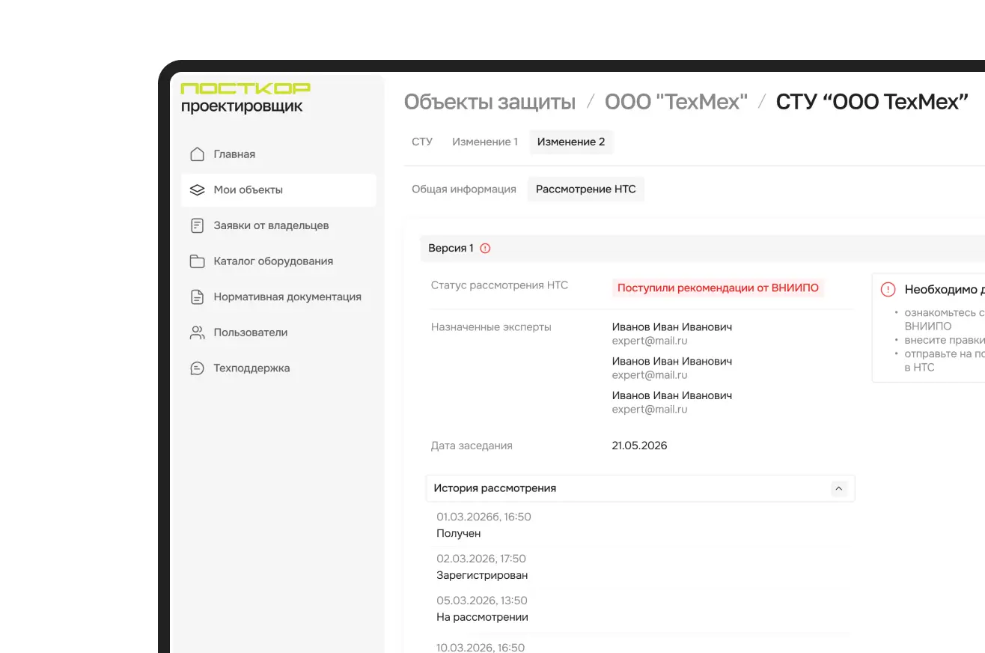Click the history entry На рассмотрении
Image resolution: width=985 pixels, height=653 pixels.
(x=482, y=618)
